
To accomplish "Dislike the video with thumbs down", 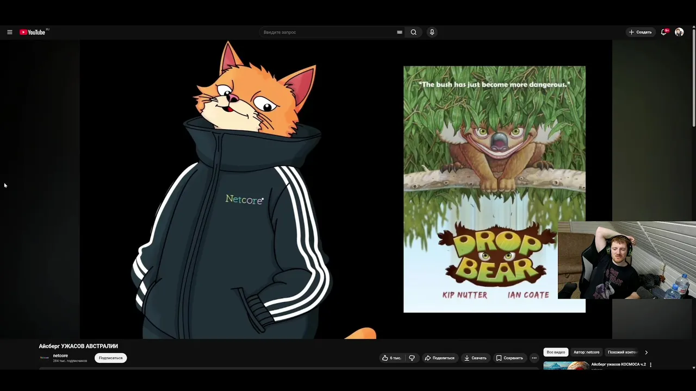I will (x=412, y=358).
